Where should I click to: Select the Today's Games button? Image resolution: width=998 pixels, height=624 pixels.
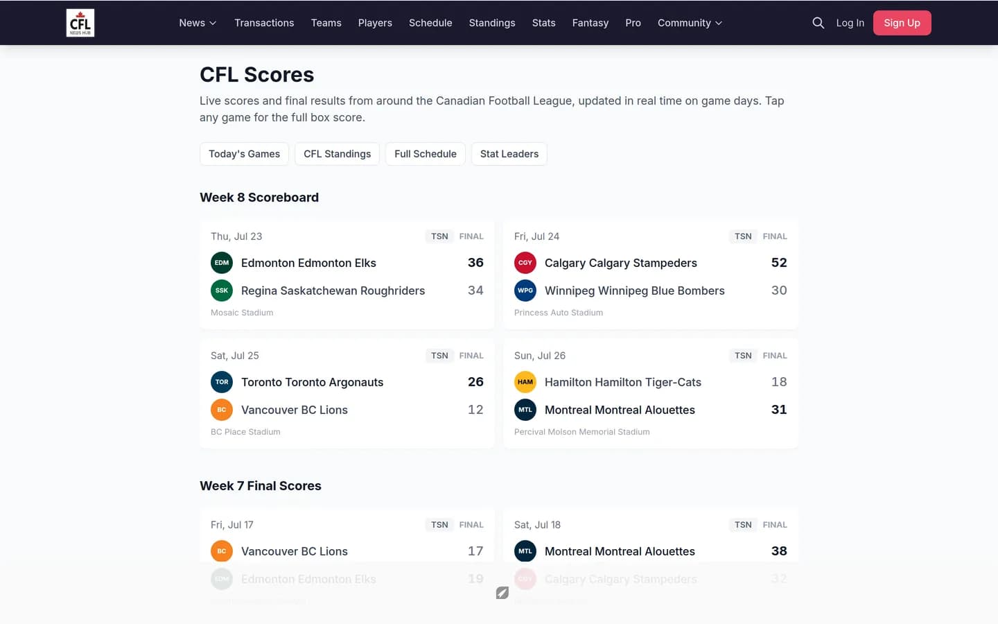[x=244, y=154]
